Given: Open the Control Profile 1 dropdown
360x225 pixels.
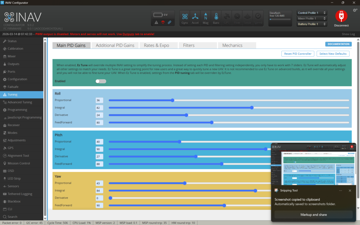Looking at the screenshot, I should pyautogui.click(x=312, y=13).
